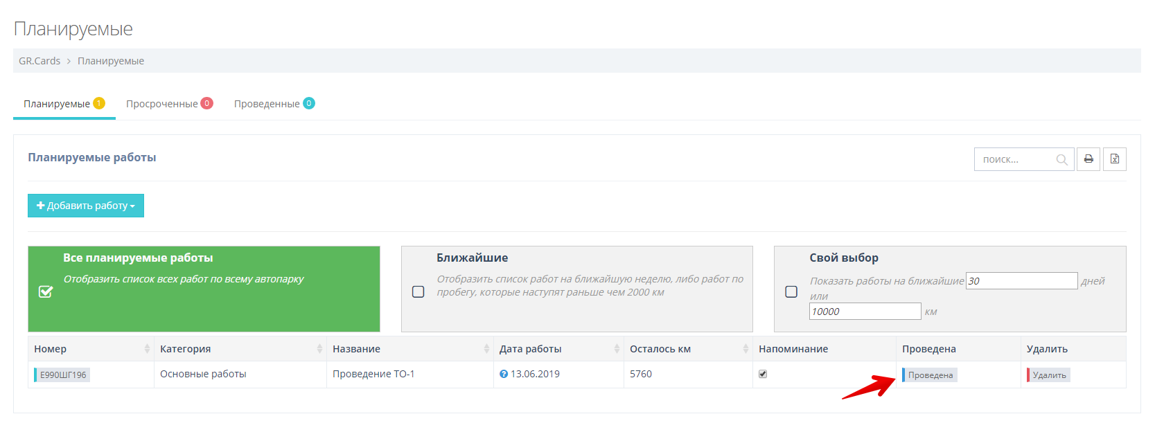Click the Excel export icon
This screenshot has width=1155, height=423.
(x=1115, y=159)
